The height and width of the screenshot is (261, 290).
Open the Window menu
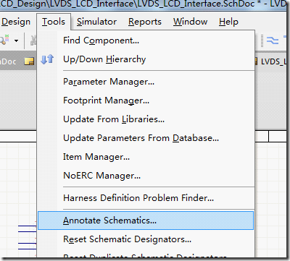[x=190, y=22]
